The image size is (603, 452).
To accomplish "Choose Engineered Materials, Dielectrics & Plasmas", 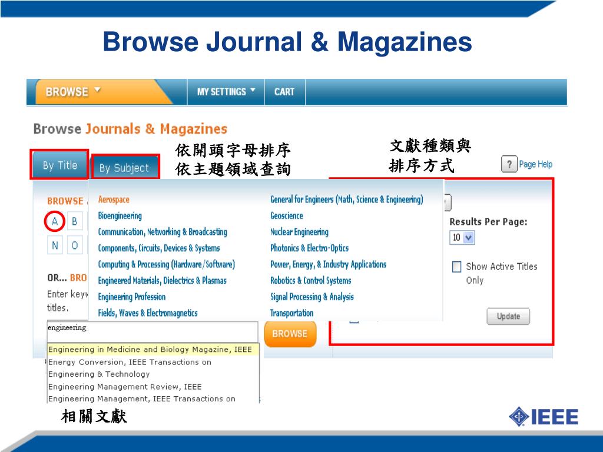I will (x=163, y=281).
